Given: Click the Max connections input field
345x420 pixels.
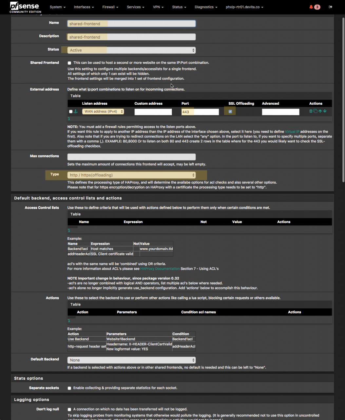Looking at the screenshot, I should pos(131,157).
